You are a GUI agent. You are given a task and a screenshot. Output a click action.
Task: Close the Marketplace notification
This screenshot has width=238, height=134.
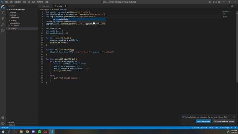coord(234,117)
